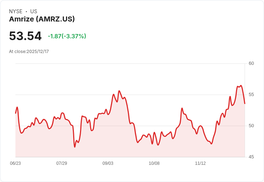Screen dimensions: 264x182
Task: Click the At close:2025/12/17 date text
Action: [x=29, y=52]
